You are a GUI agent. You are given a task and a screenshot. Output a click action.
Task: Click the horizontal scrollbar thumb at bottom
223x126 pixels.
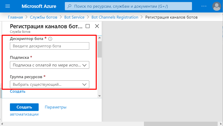tap(181, 124)
